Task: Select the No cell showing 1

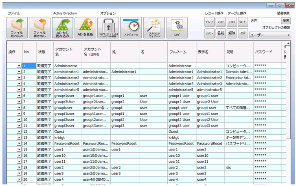Action: click(29, 66)
